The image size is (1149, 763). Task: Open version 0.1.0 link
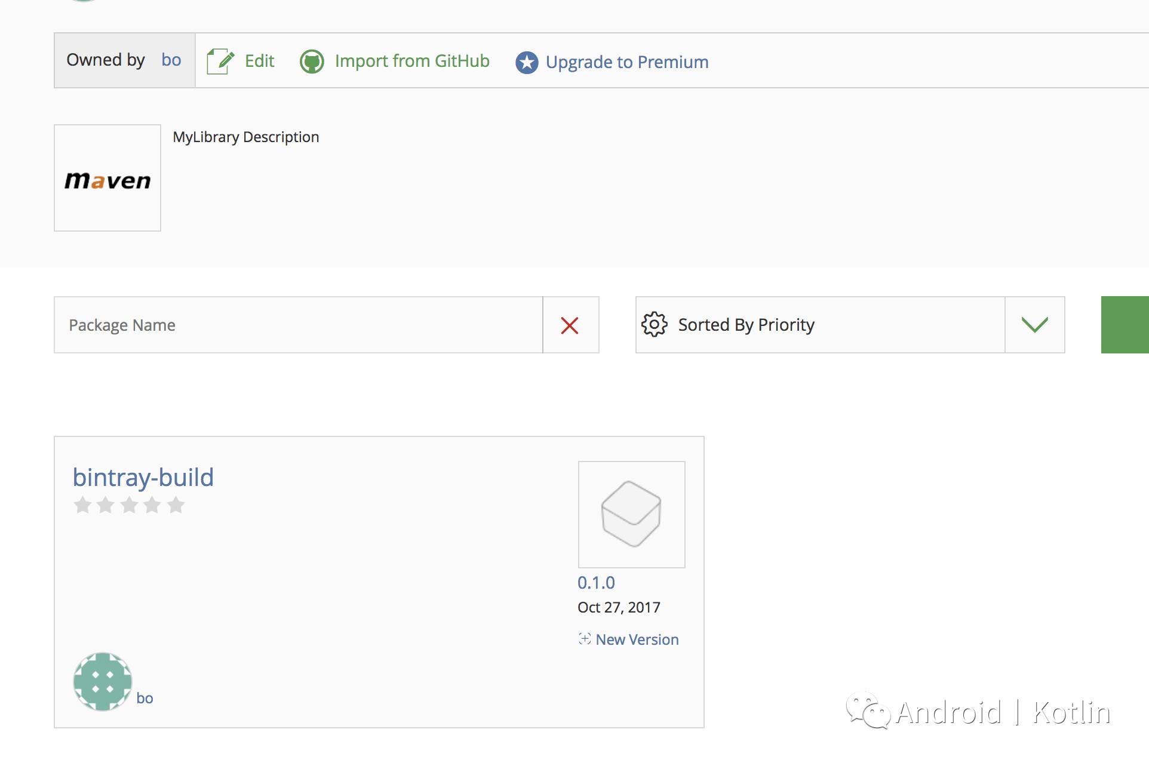click(x=596, y=583)
